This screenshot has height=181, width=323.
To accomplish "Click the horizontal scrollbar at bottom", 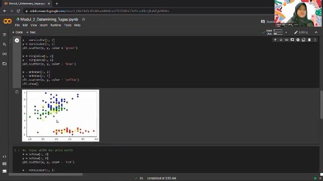I will pyautogui.click(x=46, y=174).
